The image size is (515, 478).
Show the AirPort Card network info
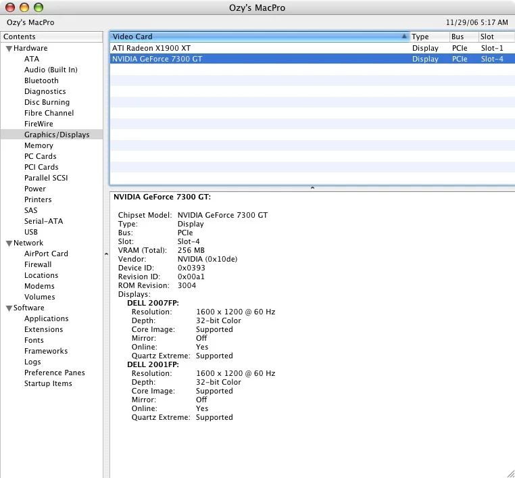(x=46, y=254)
